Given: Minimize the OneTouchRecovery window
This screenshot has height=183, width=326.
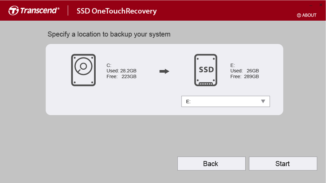Looking at the screenshot, I should tap(311, 5).
